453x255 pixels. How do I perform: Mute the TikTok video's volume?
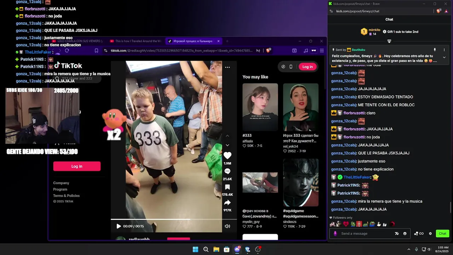[227, 226]
